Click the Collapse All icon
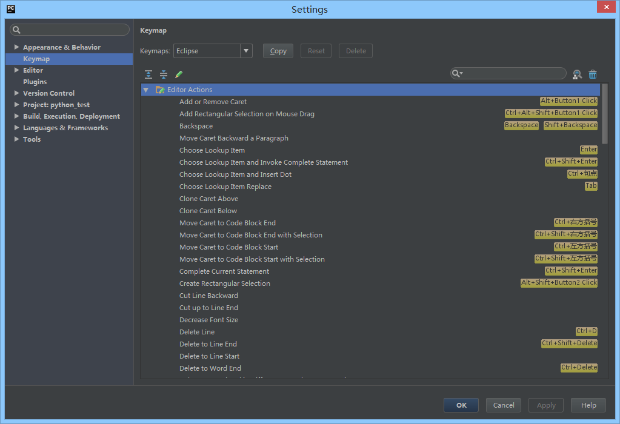 [x=163, y=75]
